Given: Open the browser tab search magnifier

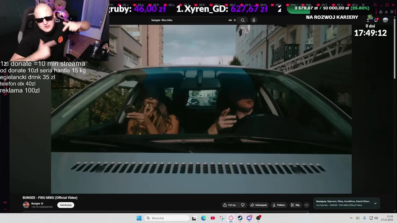Looking at the screenshot, I should [375, 5].
